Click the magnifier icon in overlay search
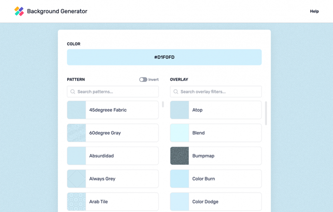Viewport: 333px width, 212px height. pyautogui.click(x=176, y=91)
